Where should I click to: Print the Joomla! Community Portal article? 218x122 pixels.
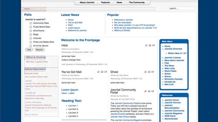(149, 91)
